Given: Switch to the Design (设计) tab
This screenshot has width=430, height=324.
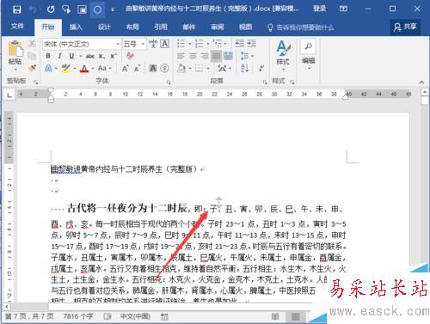Looking at the screenshot, I should (x=104, y=28).
